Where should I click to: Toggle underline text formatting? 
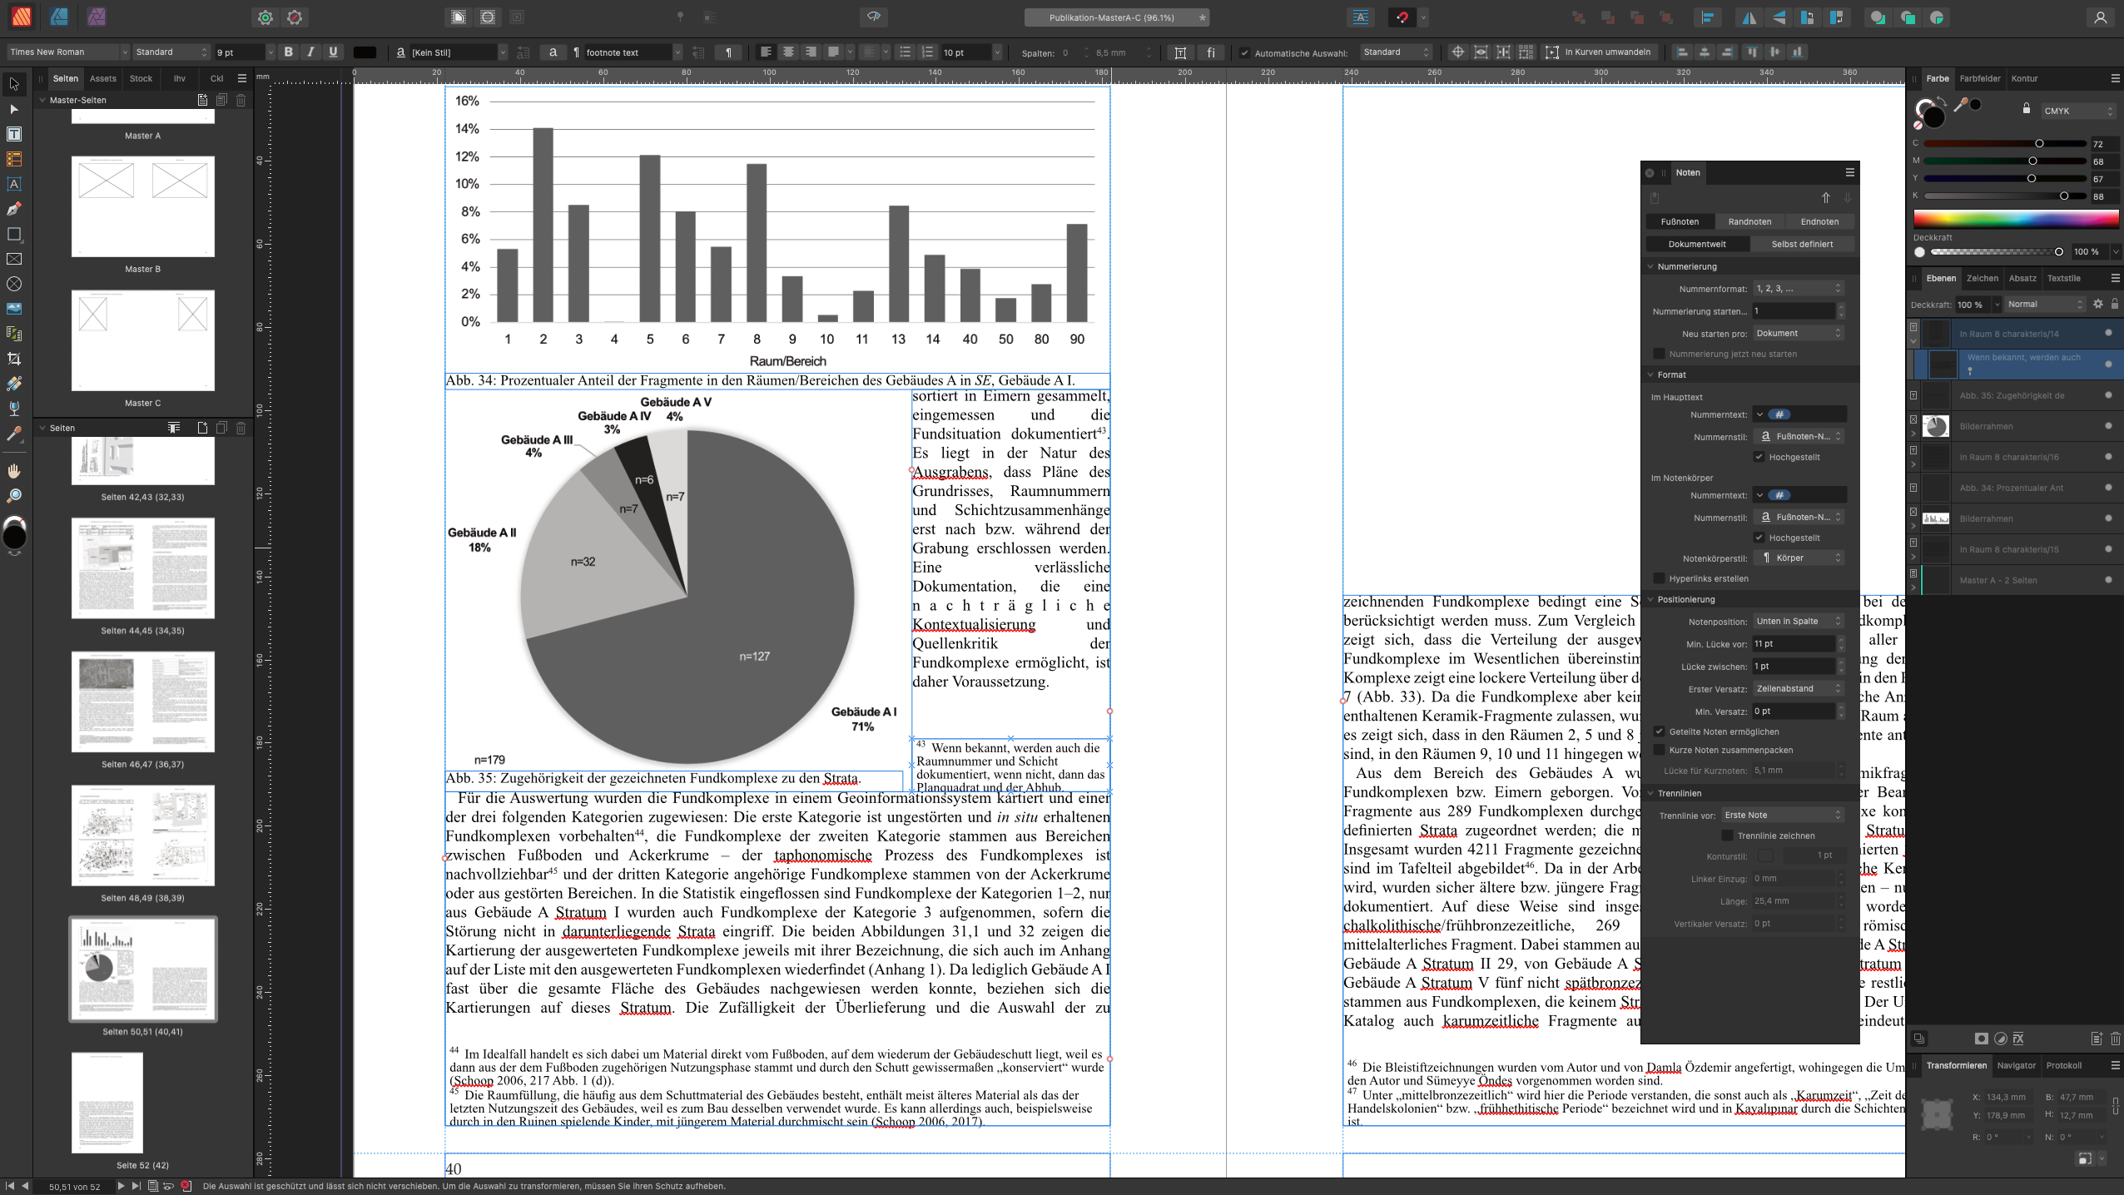point(333,52)
